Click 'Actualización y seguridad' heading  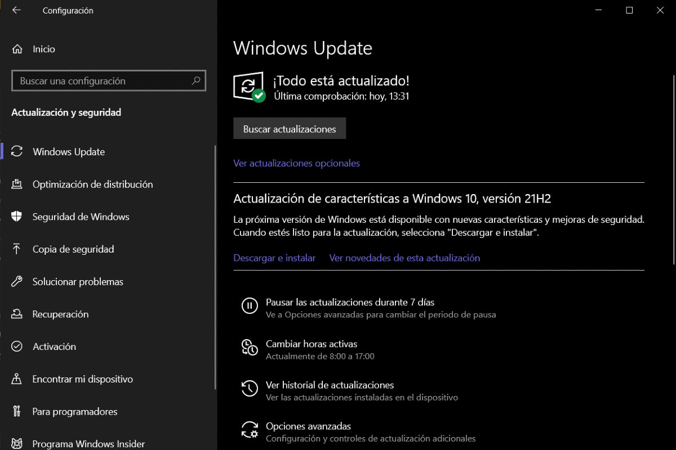[66, 112]
